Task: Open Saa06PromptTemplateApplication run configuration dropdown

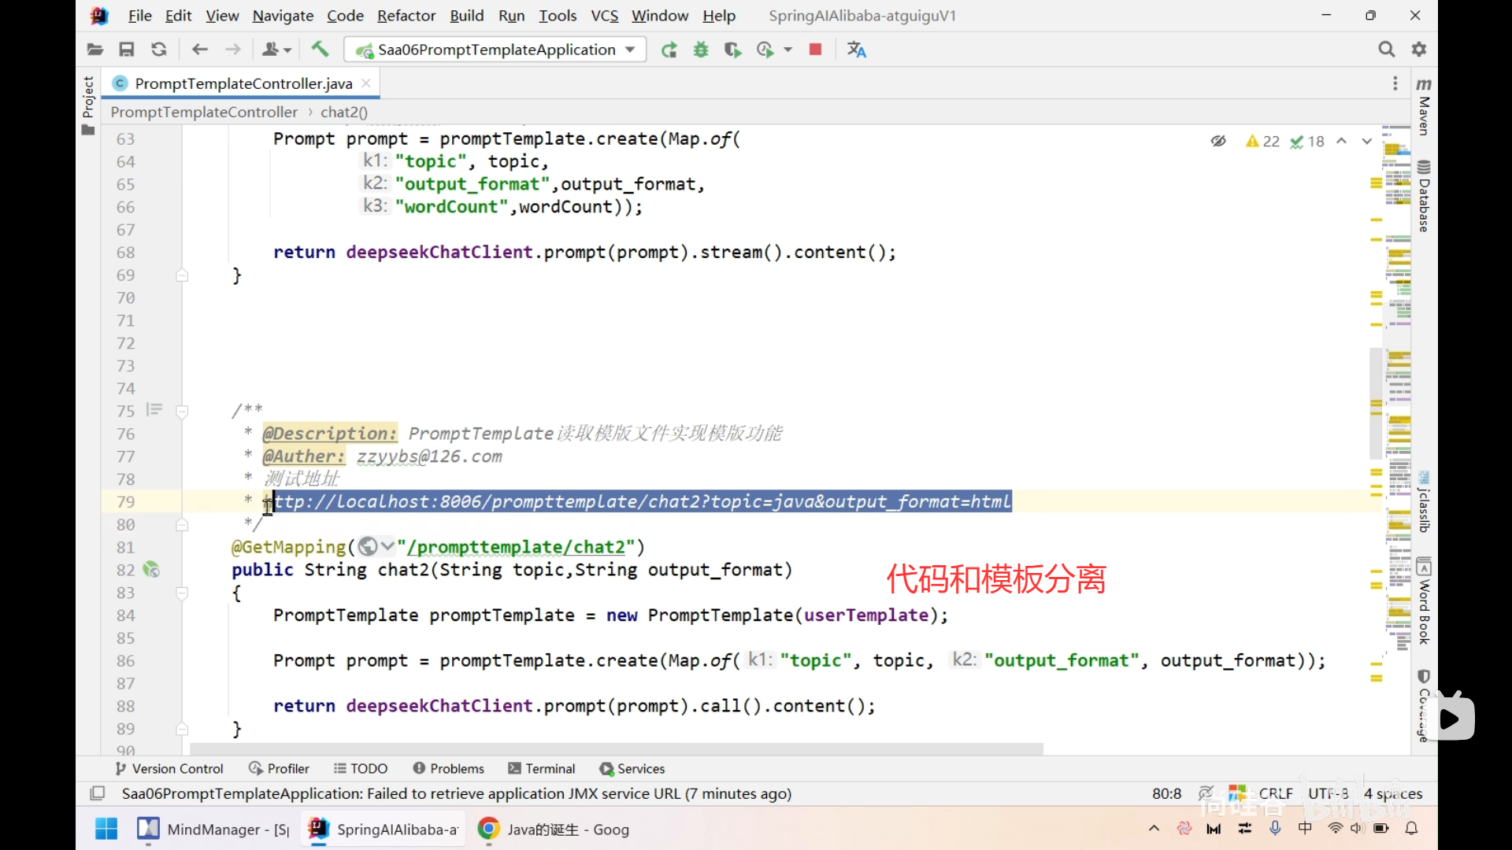Action: 496,50
